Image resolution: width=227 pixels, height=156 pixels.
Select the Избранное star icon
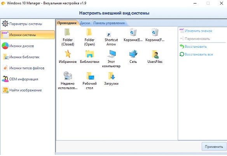click(68, 57)
